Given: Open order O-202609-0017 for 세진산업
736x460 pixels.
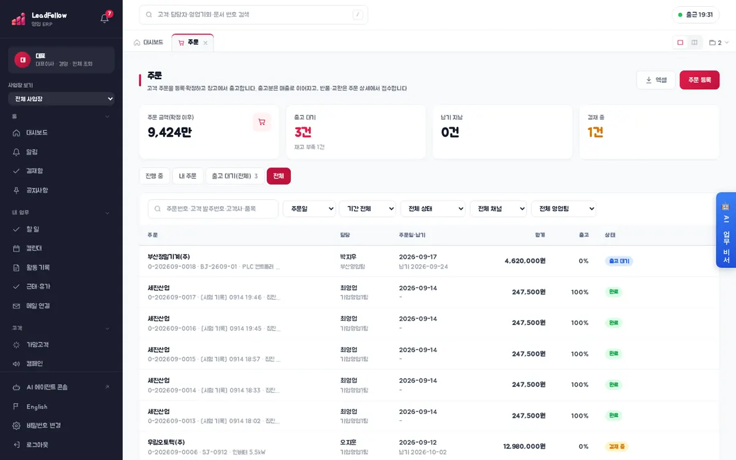Looking at the screenshot, I should click(429, 292).
